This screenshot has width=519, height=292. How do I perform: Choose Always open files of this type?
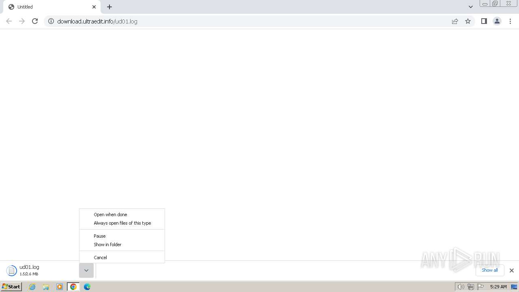point(122,223)
